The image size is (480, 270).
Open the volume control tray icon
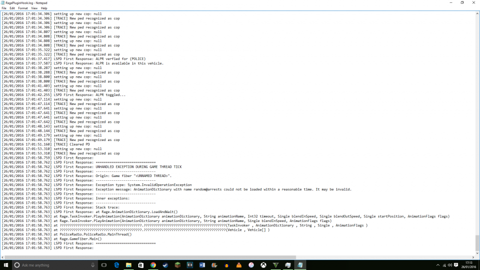tap(450, 265)
